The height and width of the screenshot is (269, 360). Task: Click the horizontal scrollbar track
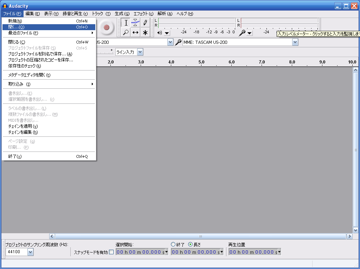[200, 236]
